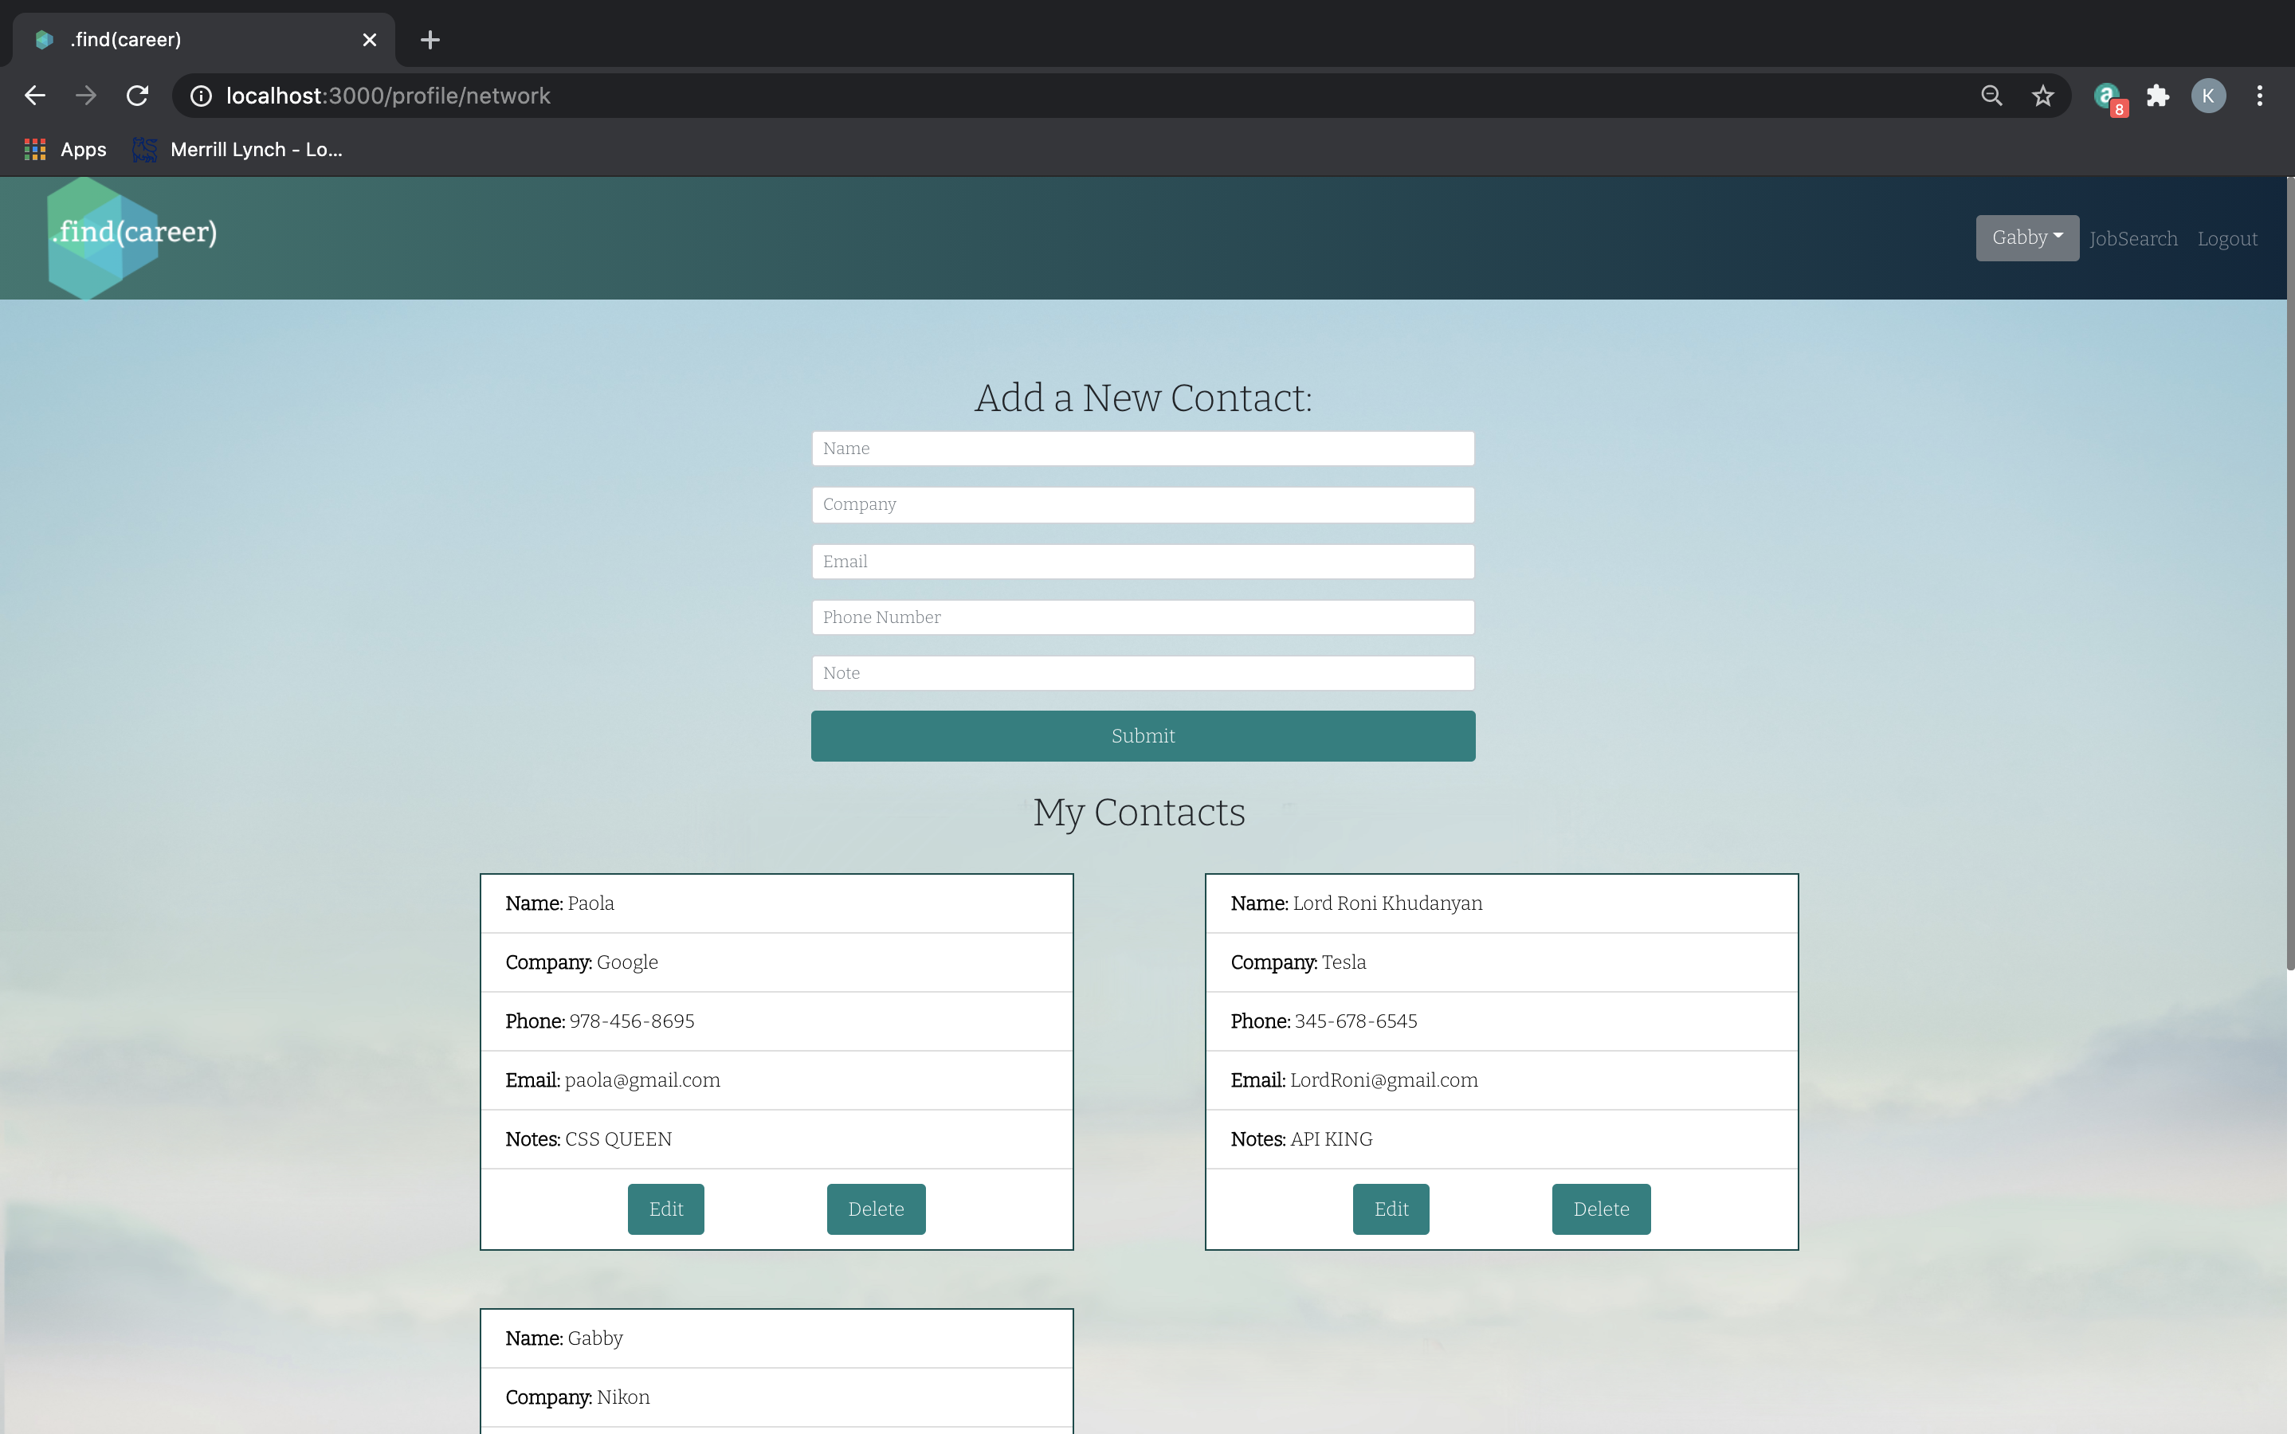The width and height of the screenshot is (2295, 1434).
Task: Open the Chrome three-dot menu
Action: [2259, 96]
